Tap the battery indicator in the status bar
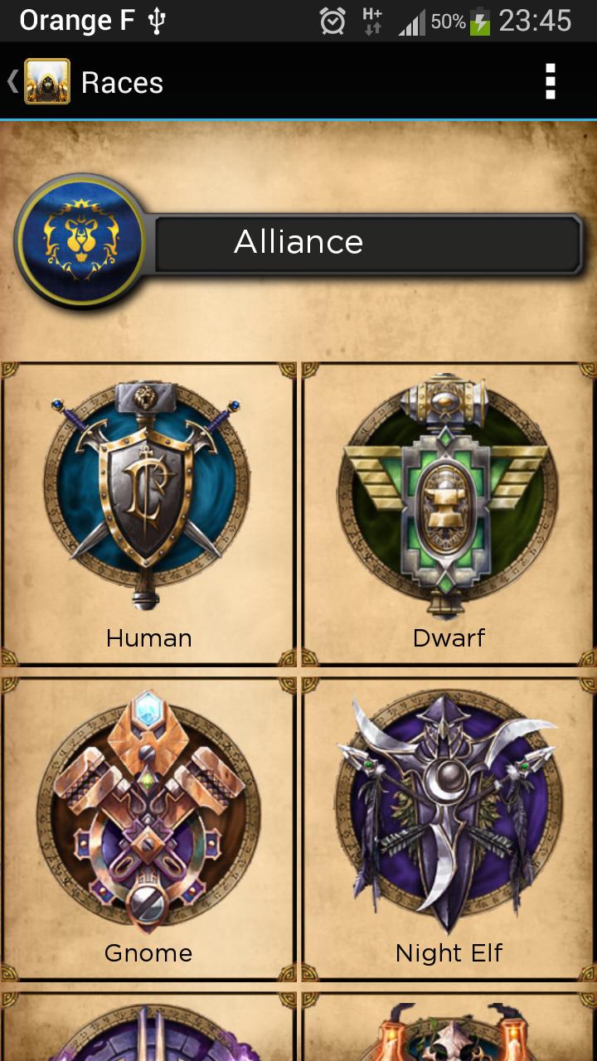597x1061 pixels. pyautogui.click(x=480, y=22)
